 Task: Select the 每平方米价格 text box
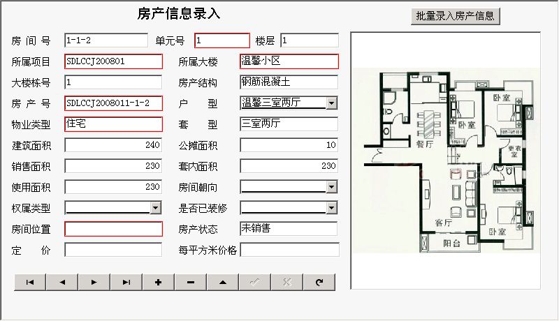coord(289,250)
